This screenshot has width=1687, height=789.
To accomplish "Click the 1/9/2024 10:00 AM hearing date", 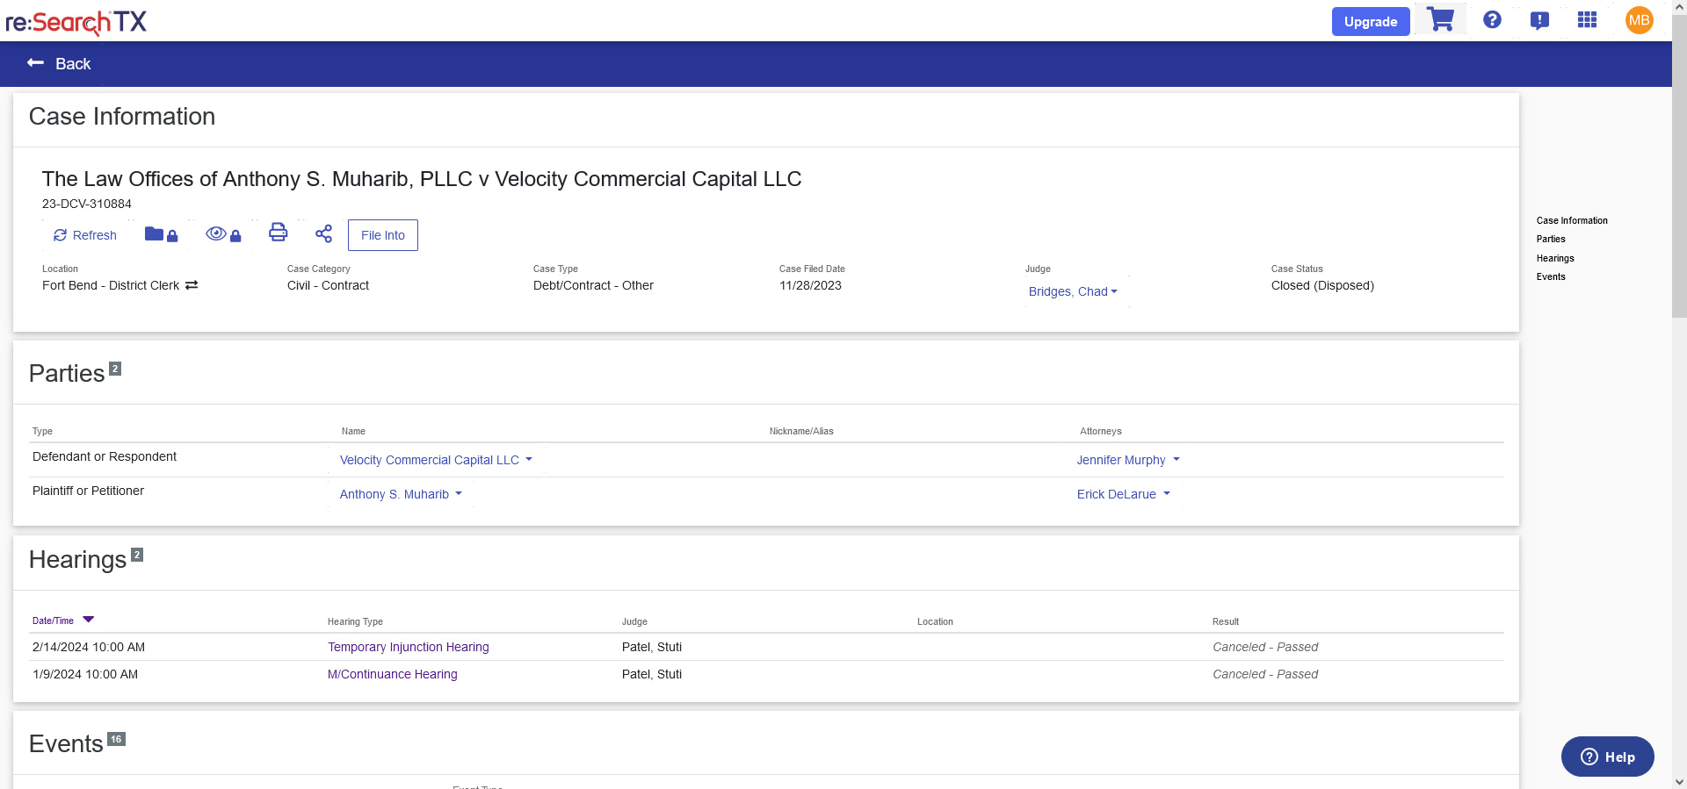I will pos(85,674).
